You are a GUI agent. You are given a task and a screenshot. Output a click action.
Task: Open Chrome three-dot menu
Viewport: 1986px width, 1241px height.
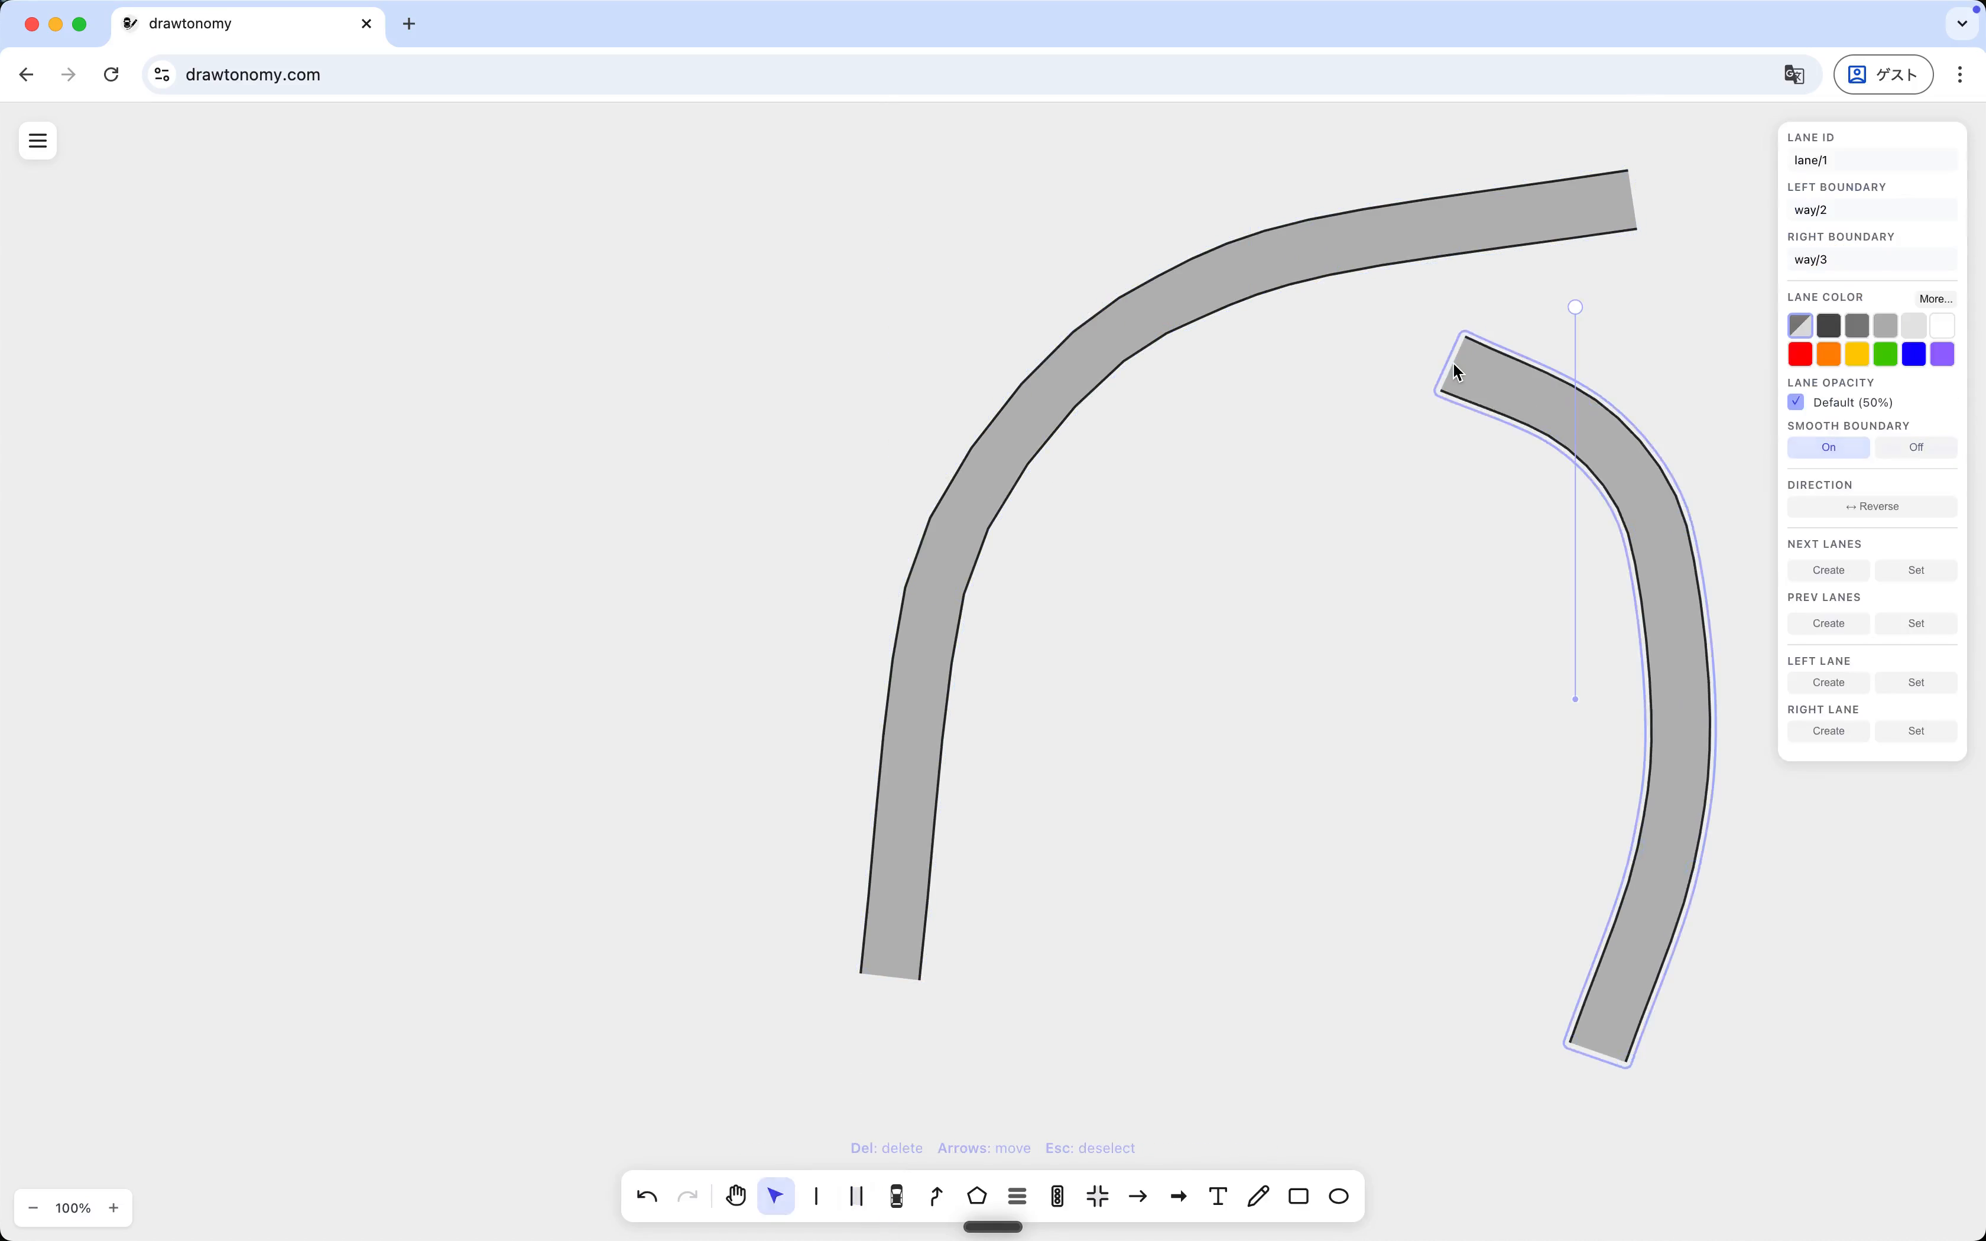pyautogui.click(x=1960, y=74)
